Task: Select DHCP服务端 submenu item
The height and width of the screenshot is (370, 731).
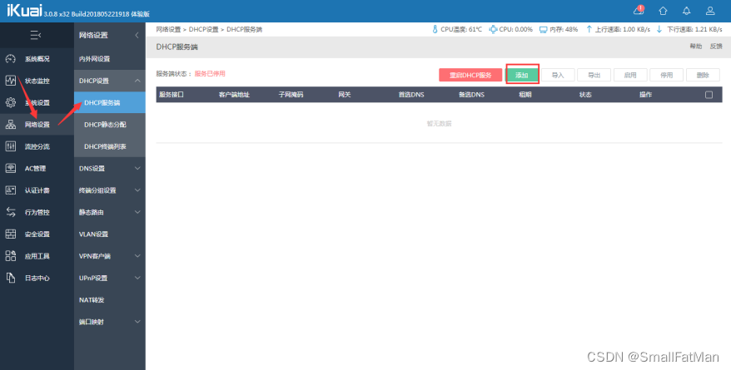Action: pos(110,103)
